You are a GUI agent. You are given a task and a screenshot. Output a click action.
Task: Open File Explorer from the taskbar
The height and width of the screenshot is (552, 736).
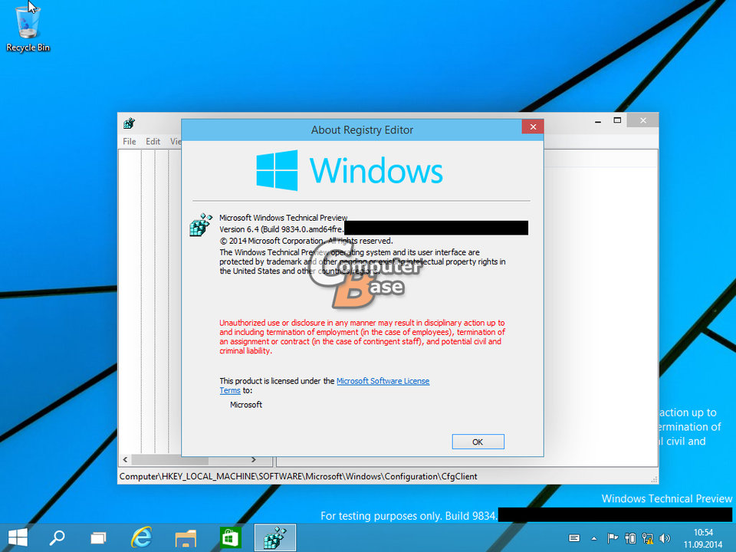pos(186,538)
